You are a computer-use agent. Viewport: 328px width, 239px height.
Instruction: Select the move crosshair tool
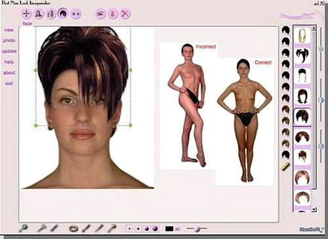pos(26,14)
